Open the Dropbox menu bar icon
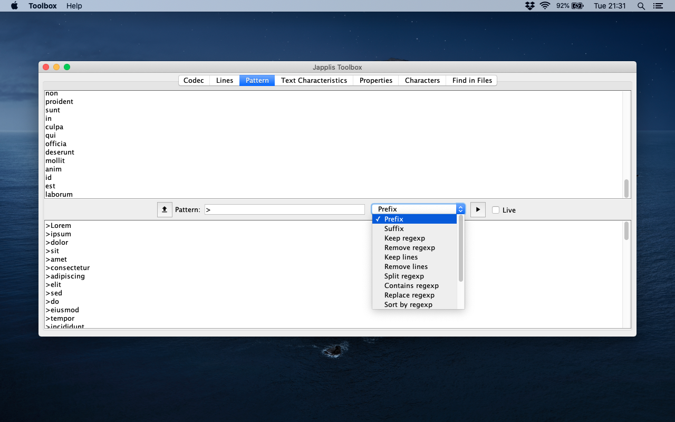Viewport: 675px width, 422px height. pos(529,6)
